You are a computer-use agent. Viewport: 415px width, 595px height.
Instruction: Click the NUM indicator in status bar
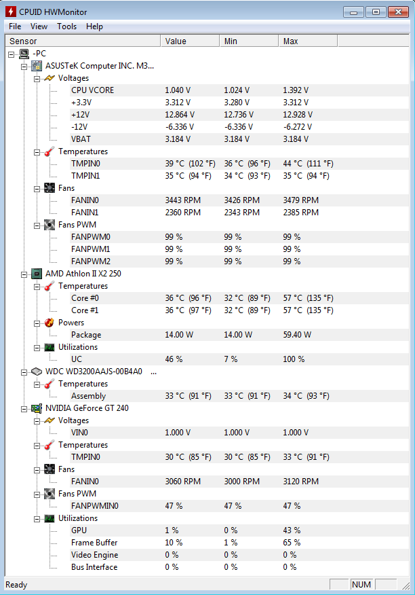361,585
